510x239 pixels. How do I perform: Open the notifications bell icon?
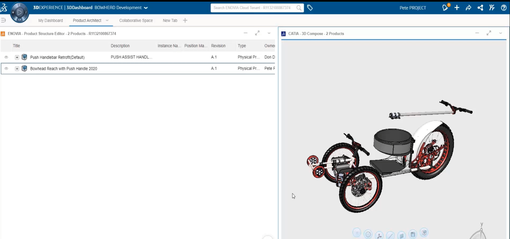(445, 8)
